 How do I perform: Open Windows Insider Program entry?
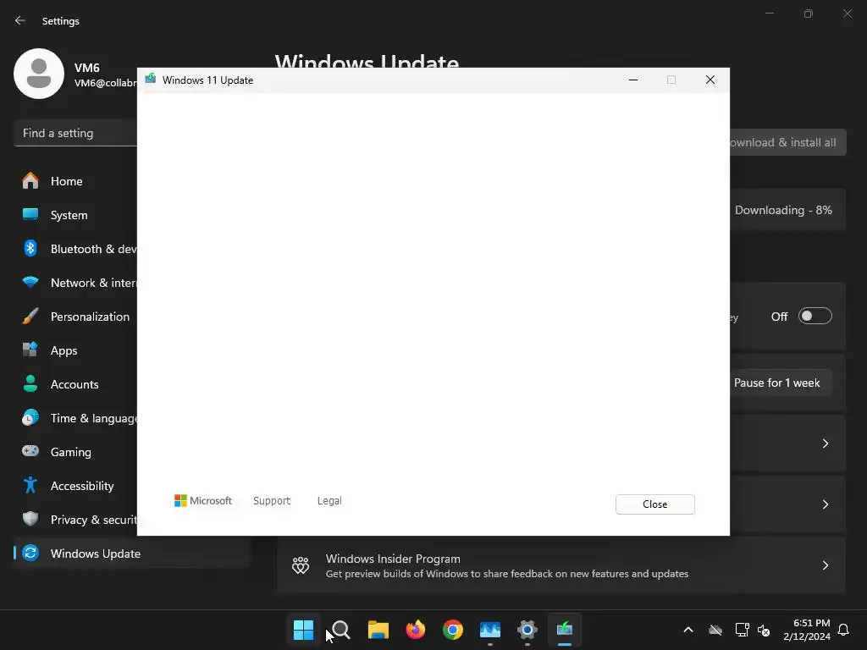point(561,565)
